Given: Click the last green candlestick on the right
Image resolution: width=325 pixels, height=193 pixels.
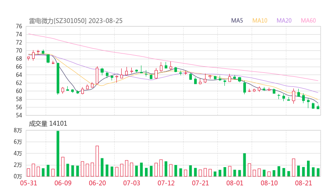Looking at the screenshot, I should point(318,107).
